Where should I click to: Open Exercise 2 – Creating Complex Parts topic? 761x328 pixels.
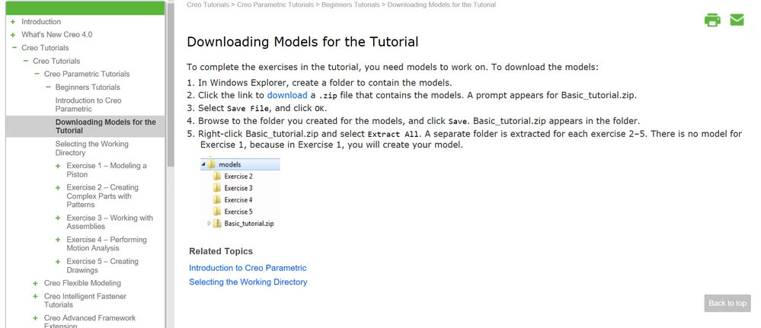[102, 196]
